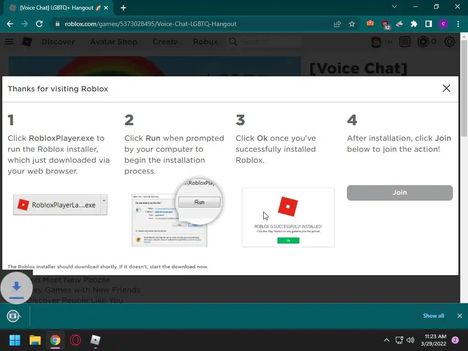Open the Create page

[x=165, y=42]
